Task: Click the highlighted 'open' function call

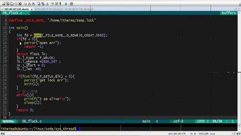Action: tap(38, 35)
